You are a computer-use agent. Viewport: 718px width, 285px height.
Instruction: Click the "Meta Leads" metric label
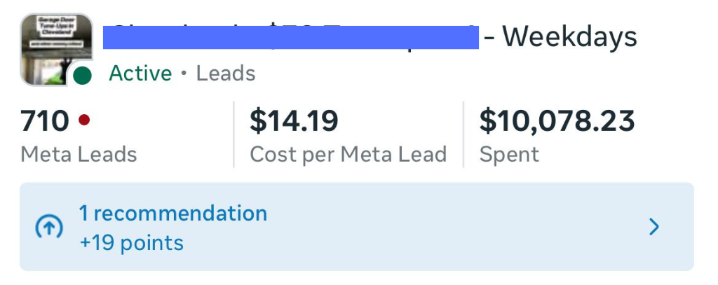click(x=79, y=155)
